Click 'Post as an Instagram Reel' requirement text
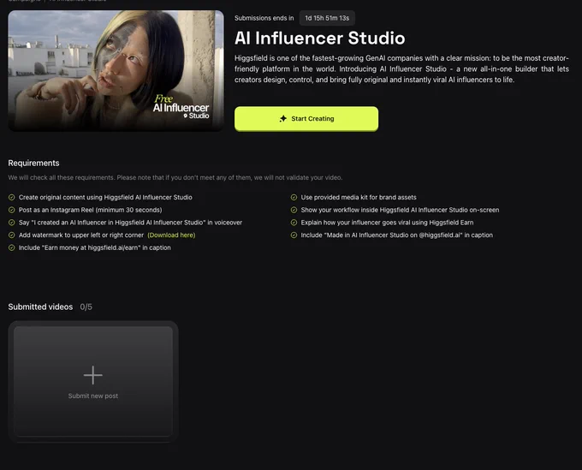The width and height of the screenshot is (582, 470). pyautogui.click(x=90, y=210)
